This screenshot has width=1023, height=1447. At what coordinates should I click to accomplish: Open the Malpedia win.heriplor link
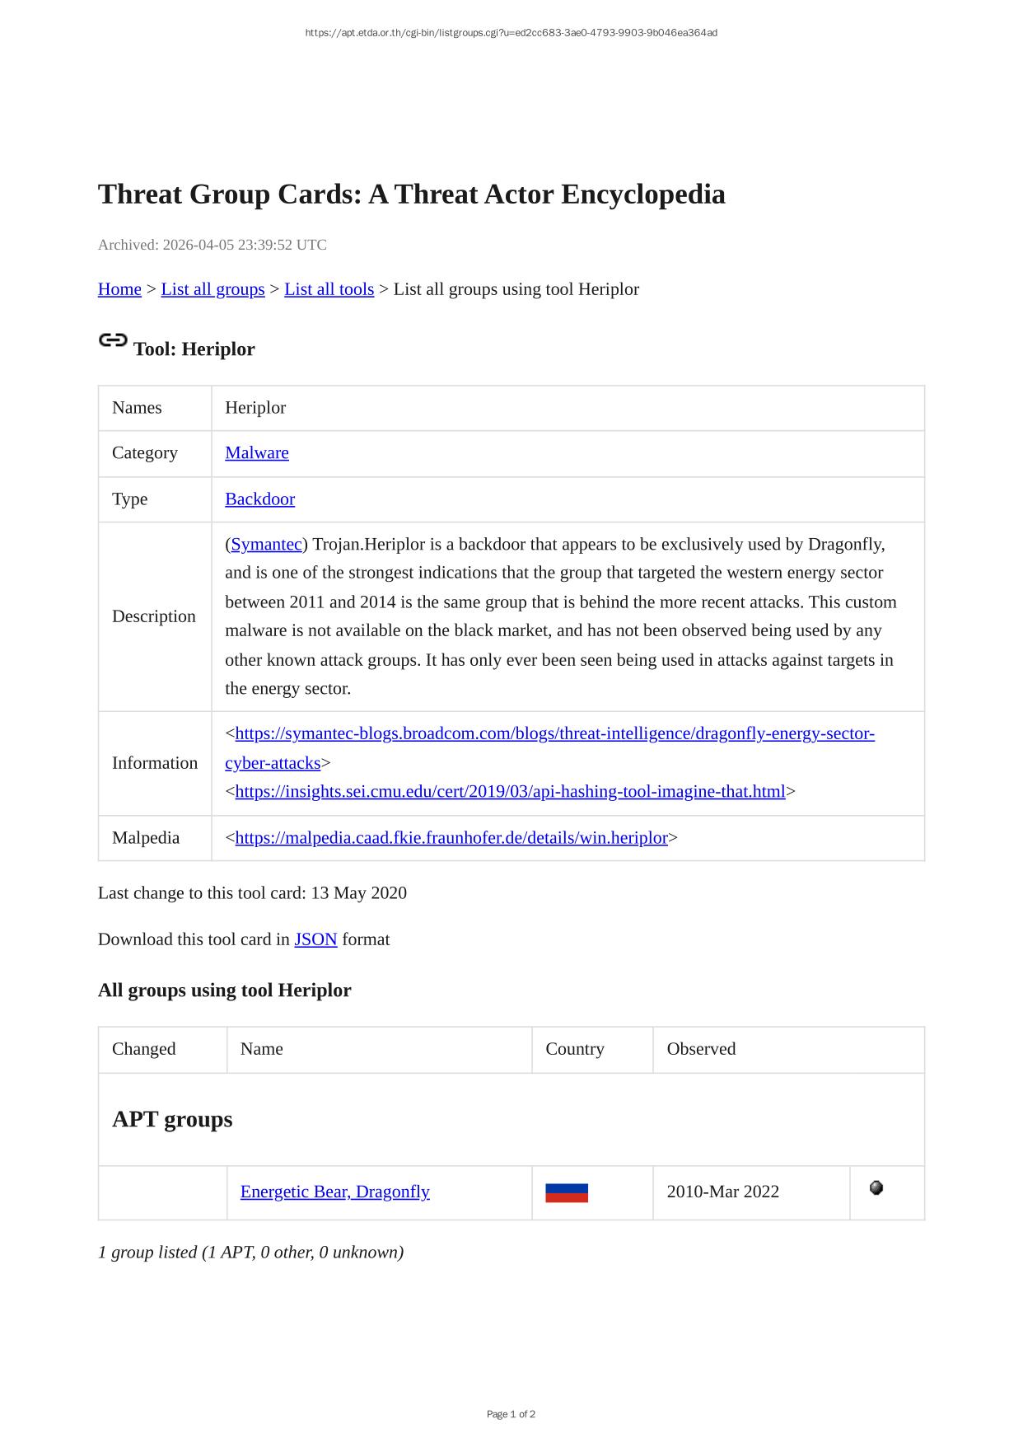click(451, 838)
